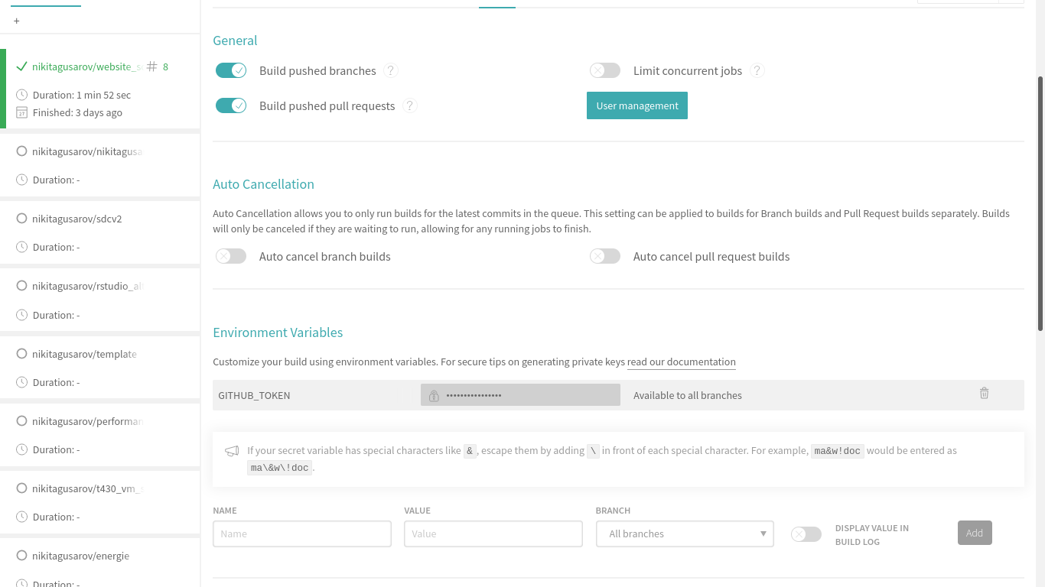Click the build number hash icon
The width and height of the screenshot is (1045, 587).
click(152, 66)
